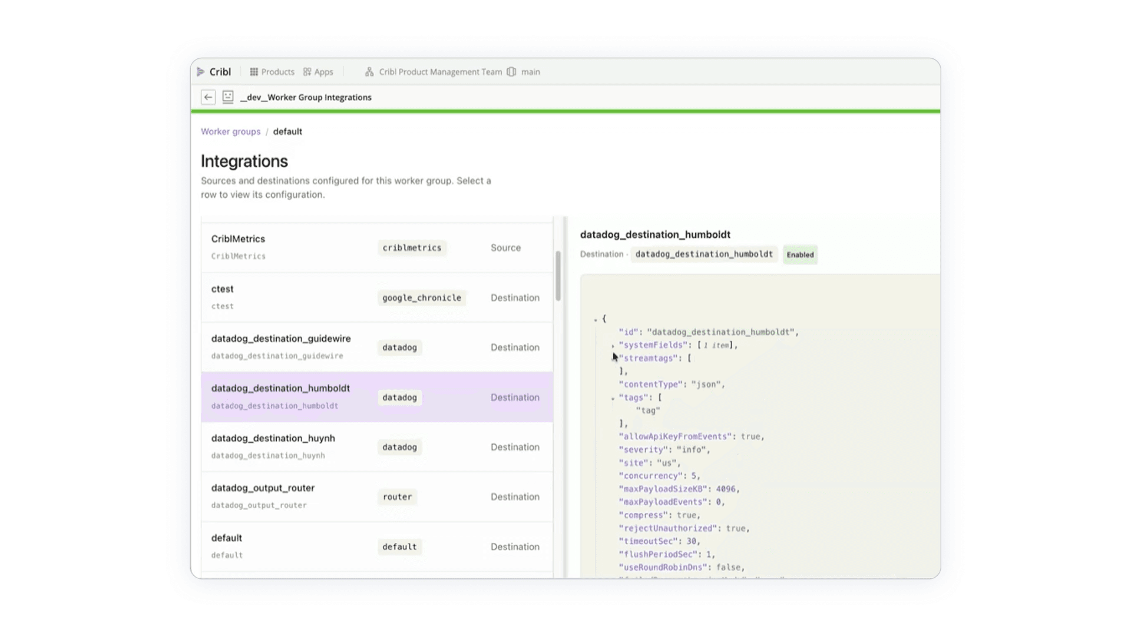Click the streamtags key

click(x=650, y=358)
